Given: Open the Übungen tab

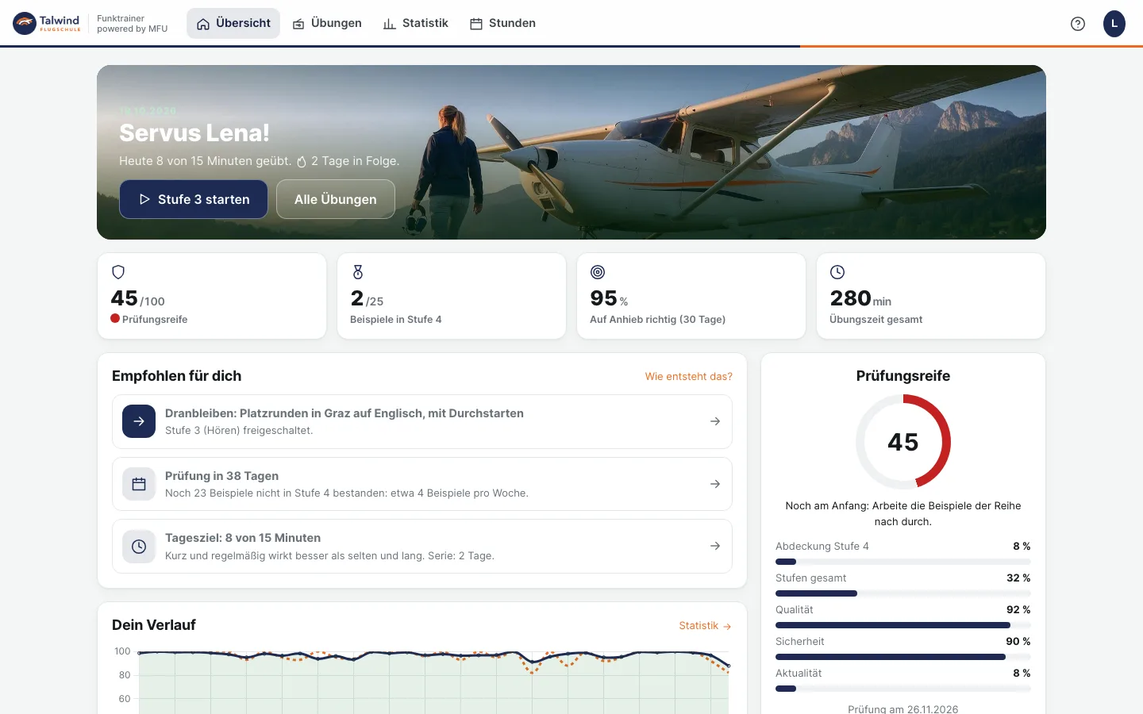Looking at the screenshot, I should 327,24.
